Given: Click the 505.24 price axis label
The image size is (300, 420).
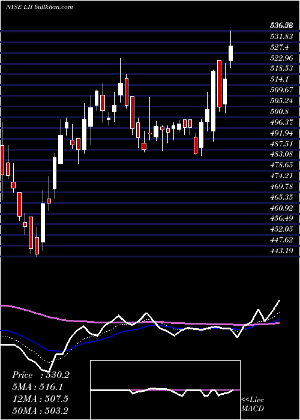Looking at the screenshot, I should point(281,101).
